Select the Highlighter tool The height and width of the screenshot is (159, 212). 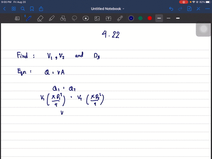52,19
